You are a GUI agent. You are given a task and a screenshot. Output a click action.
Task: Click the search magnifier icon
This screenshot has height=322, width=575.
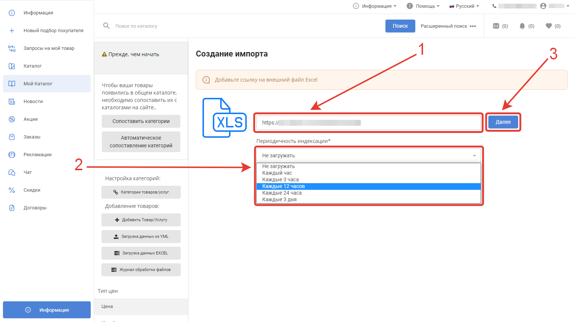pos(106,26)
